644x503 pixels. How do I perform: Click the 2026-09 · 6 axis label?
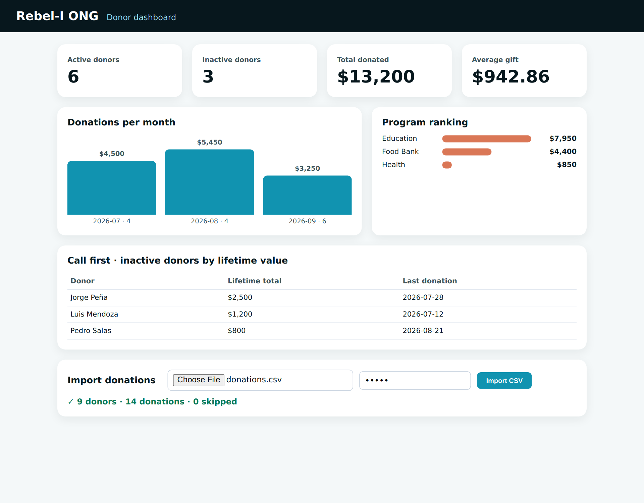(307, 221)
